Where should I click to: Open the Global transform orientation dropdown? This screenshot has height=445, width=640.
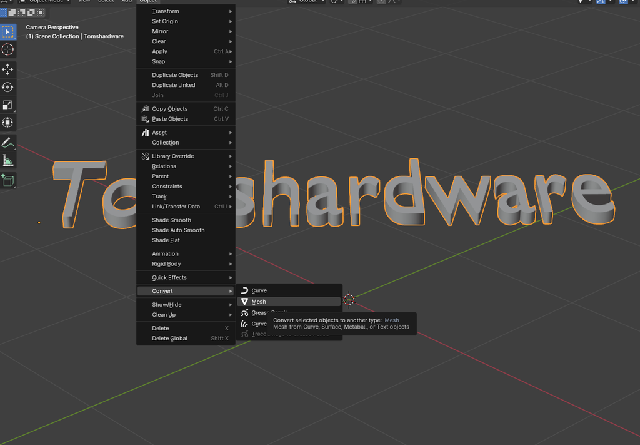tap(306, 2)
